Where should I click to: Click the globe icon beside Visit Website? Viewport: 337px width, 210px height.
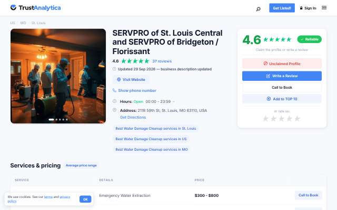pos(118,79)
